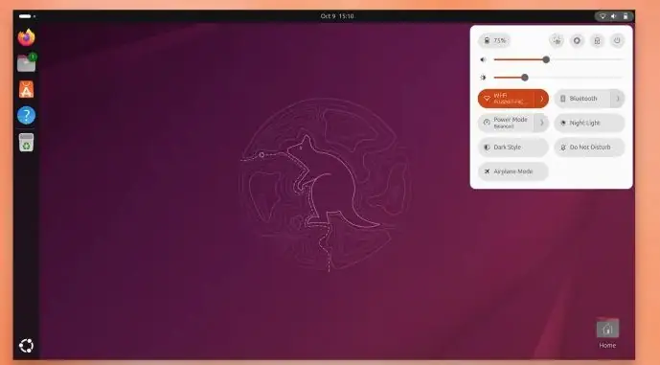Launch the Ubuntu App Center dock icon

(x=26, y=89)
